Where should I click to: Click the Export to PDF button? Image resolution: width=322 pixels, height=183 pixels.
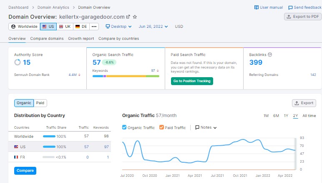(x=303, y=17)
